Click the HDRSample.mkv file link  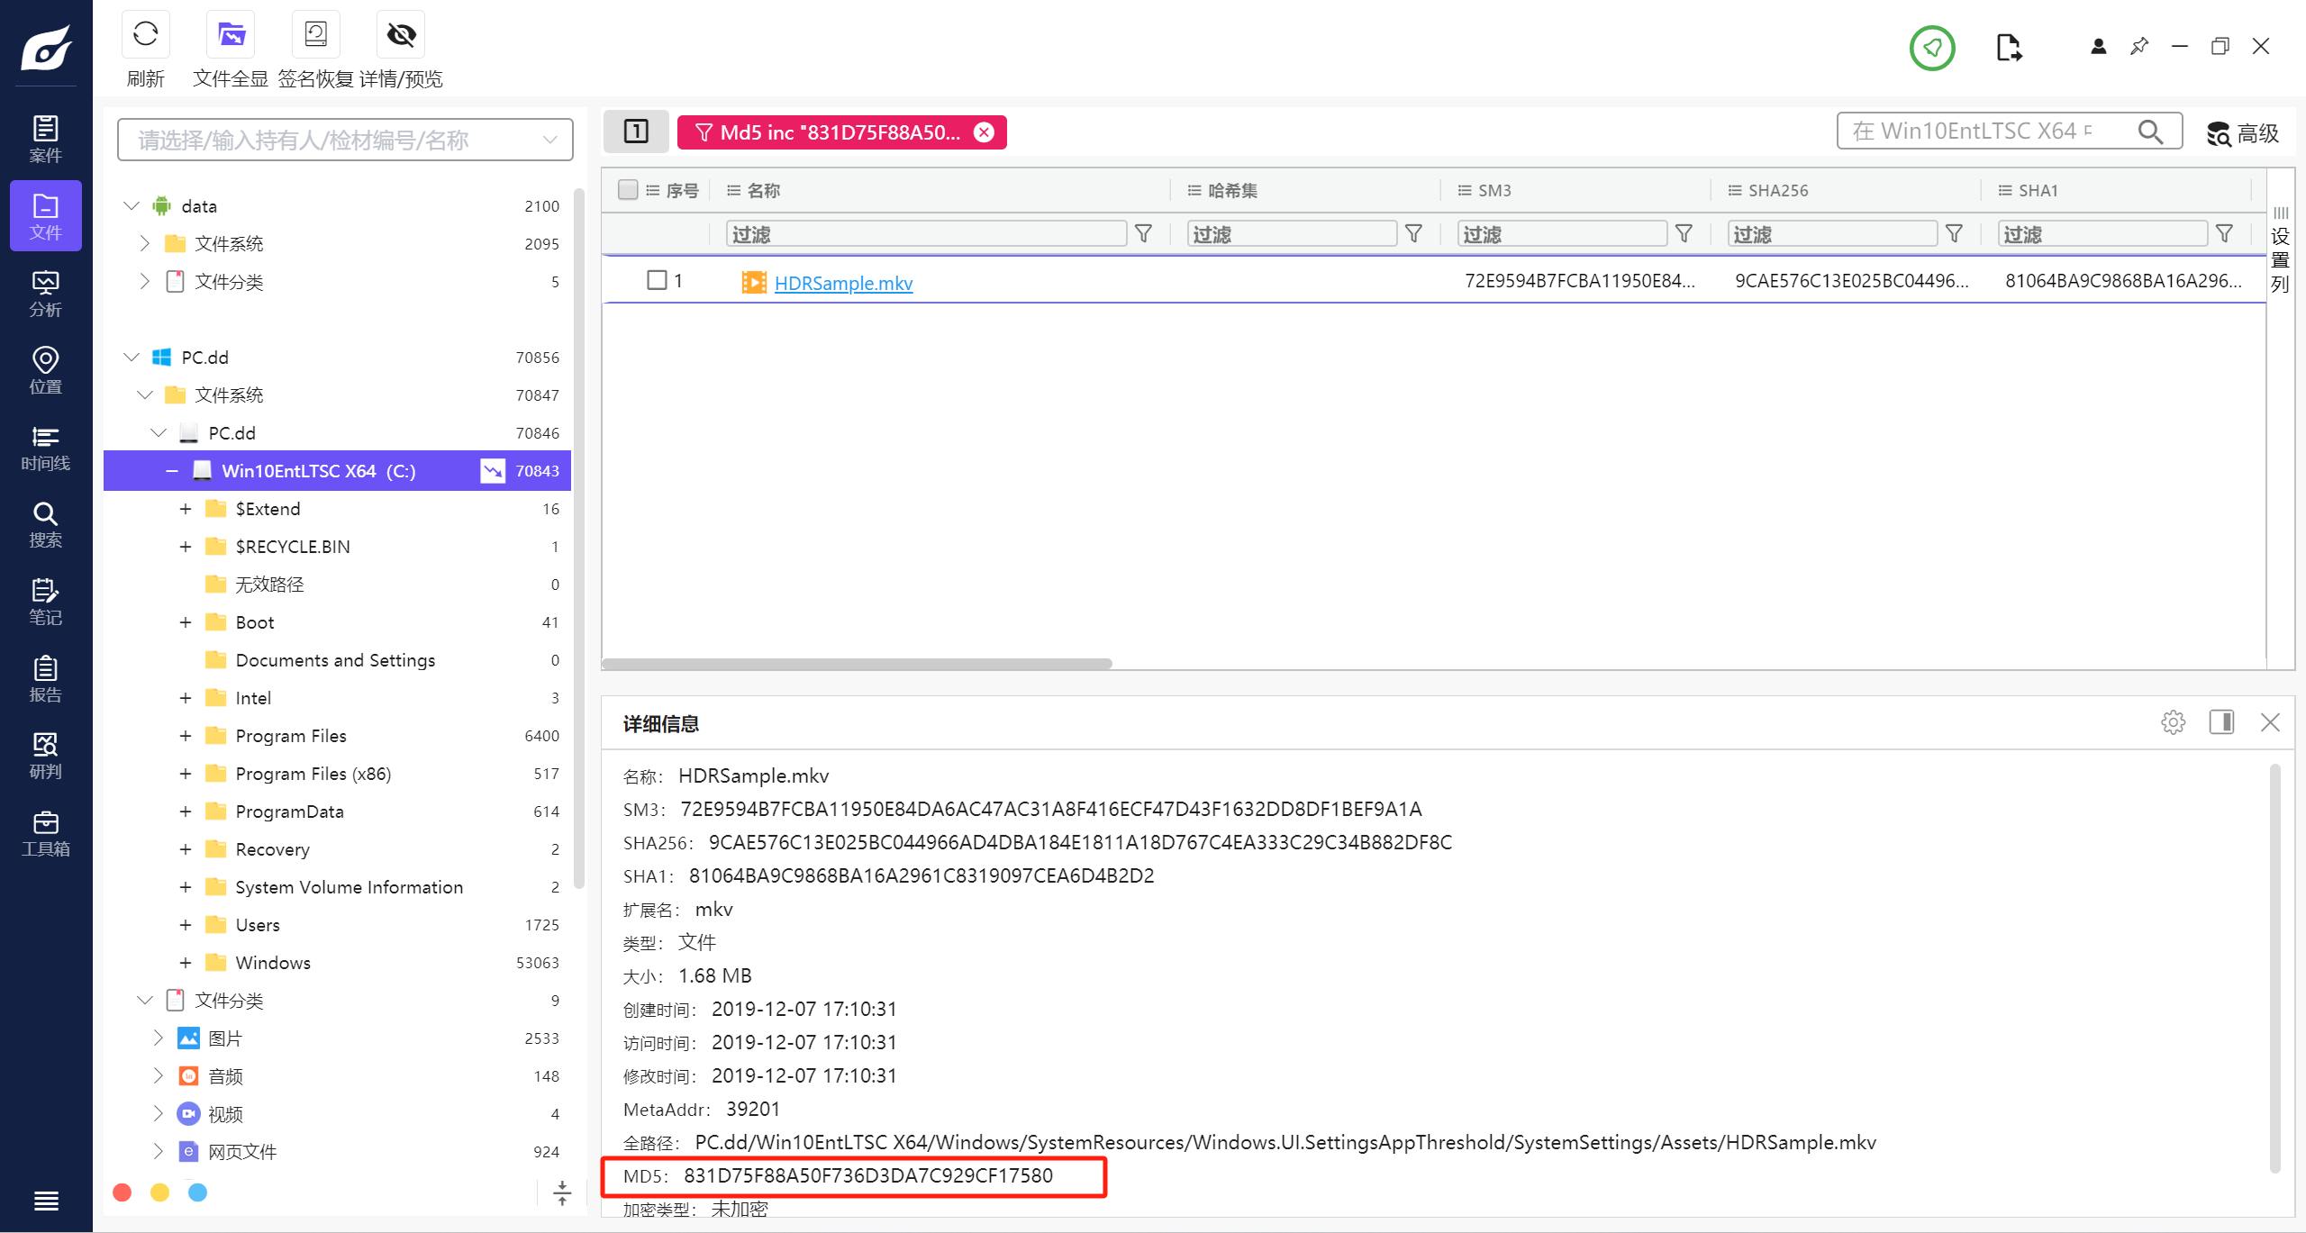coord(845,282)
